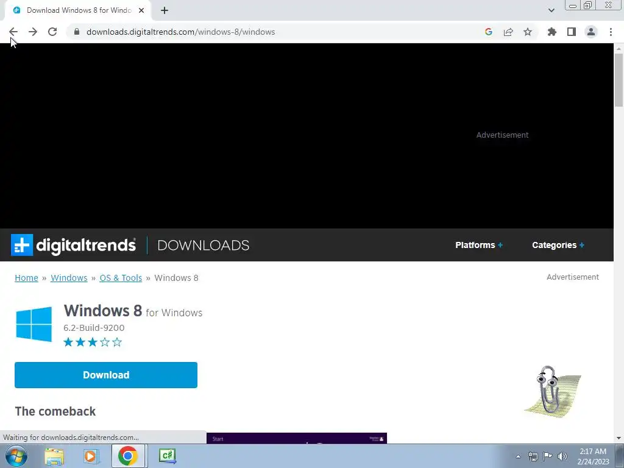
Task: Open the C# app in the taskbar
Action: click(167, 456)
